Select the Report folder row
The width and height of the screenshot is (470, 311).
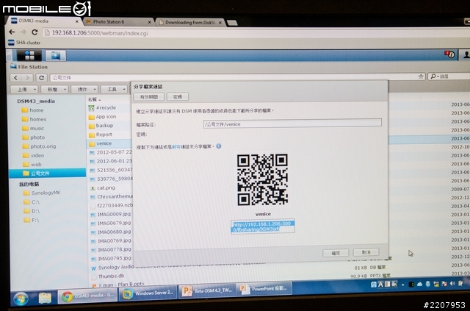(109, 135)
